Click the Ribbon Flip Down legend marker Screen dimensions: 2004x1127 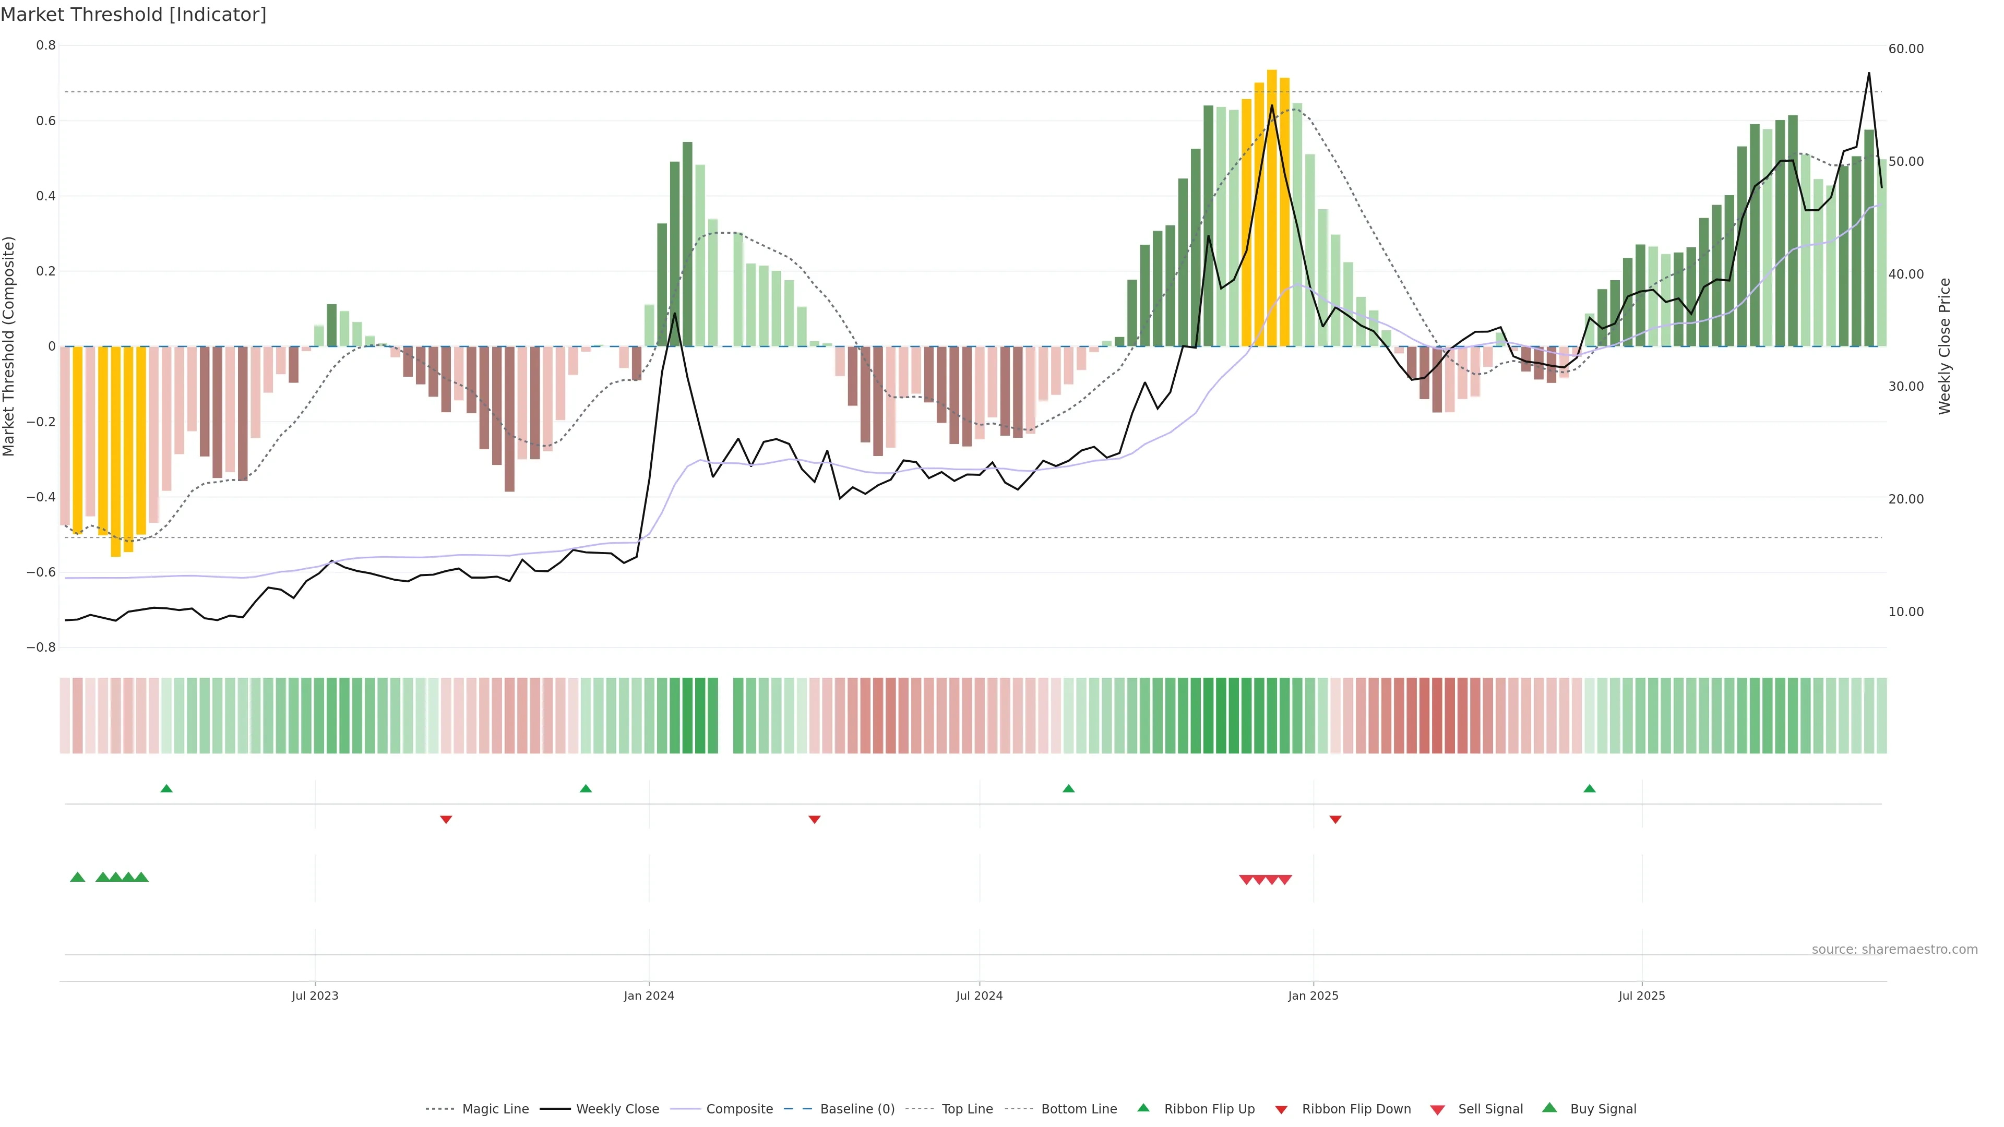tap(1281, 1109)
